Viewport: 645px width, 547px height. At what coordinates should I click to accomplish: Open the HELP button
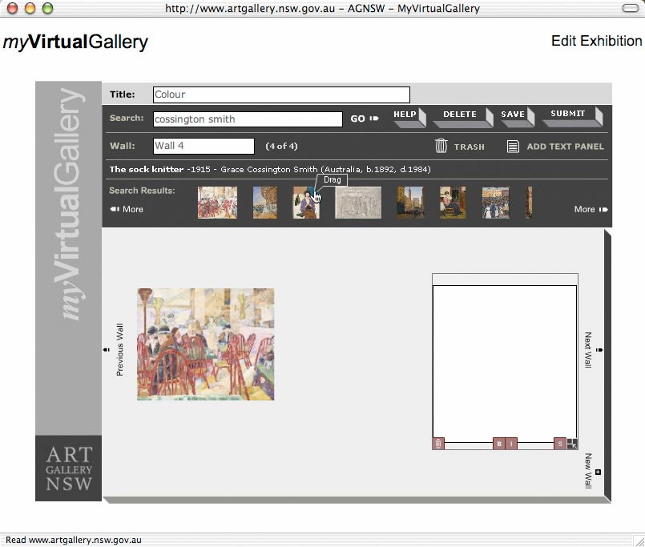click(409, 117)
